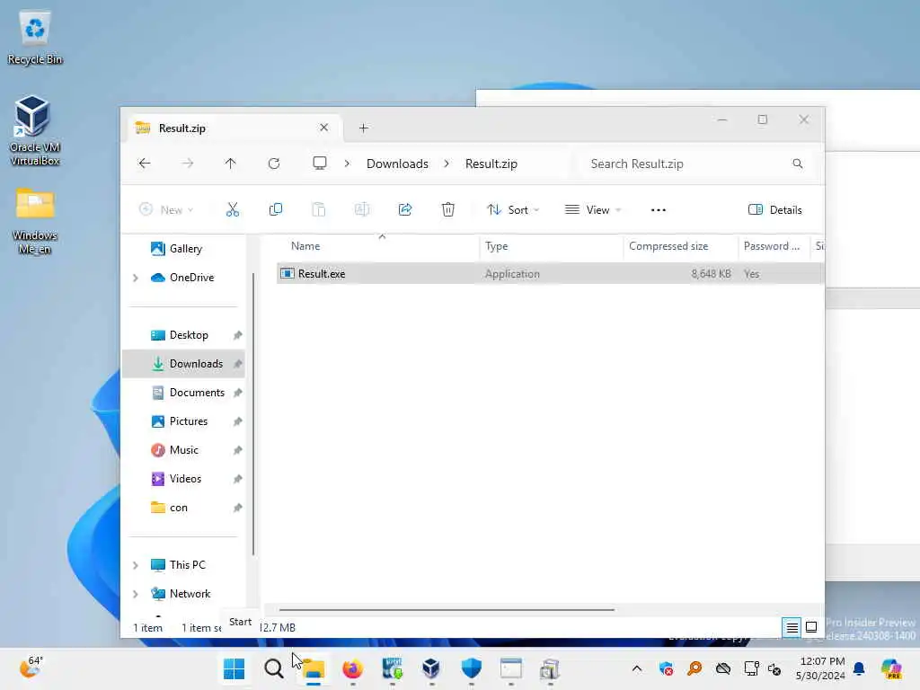Expand the Network tree node
The height and width of the screenshot is (690, 920).
coord(136,594)
